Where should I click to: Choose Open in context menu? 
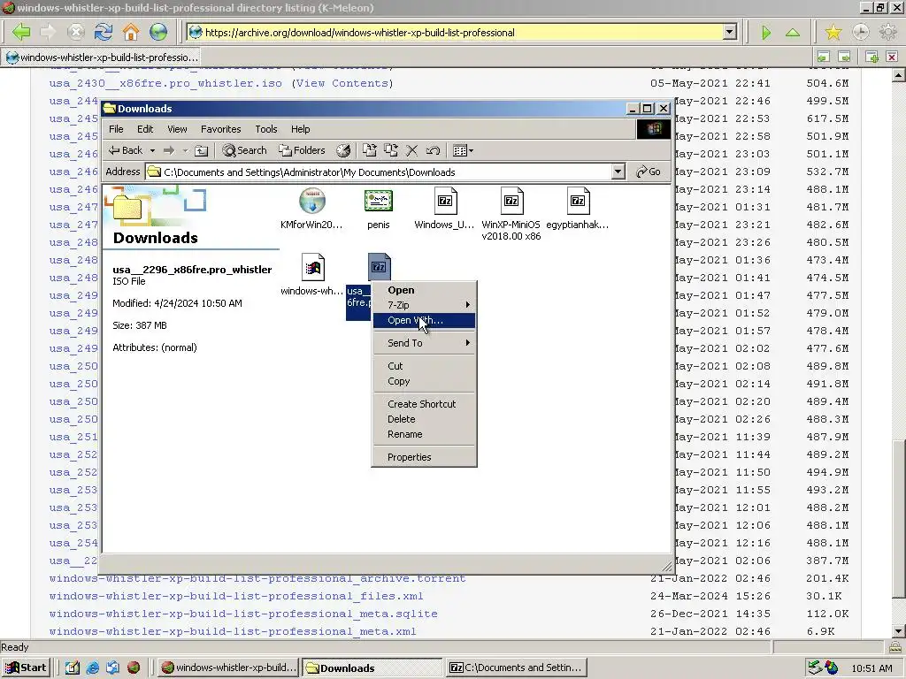pyautogui.click(x=424, y=290)
